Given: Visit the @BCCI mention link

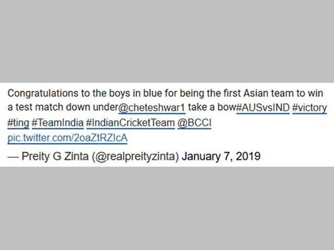Looking at the screenshot, I should (x=193, y=122).
